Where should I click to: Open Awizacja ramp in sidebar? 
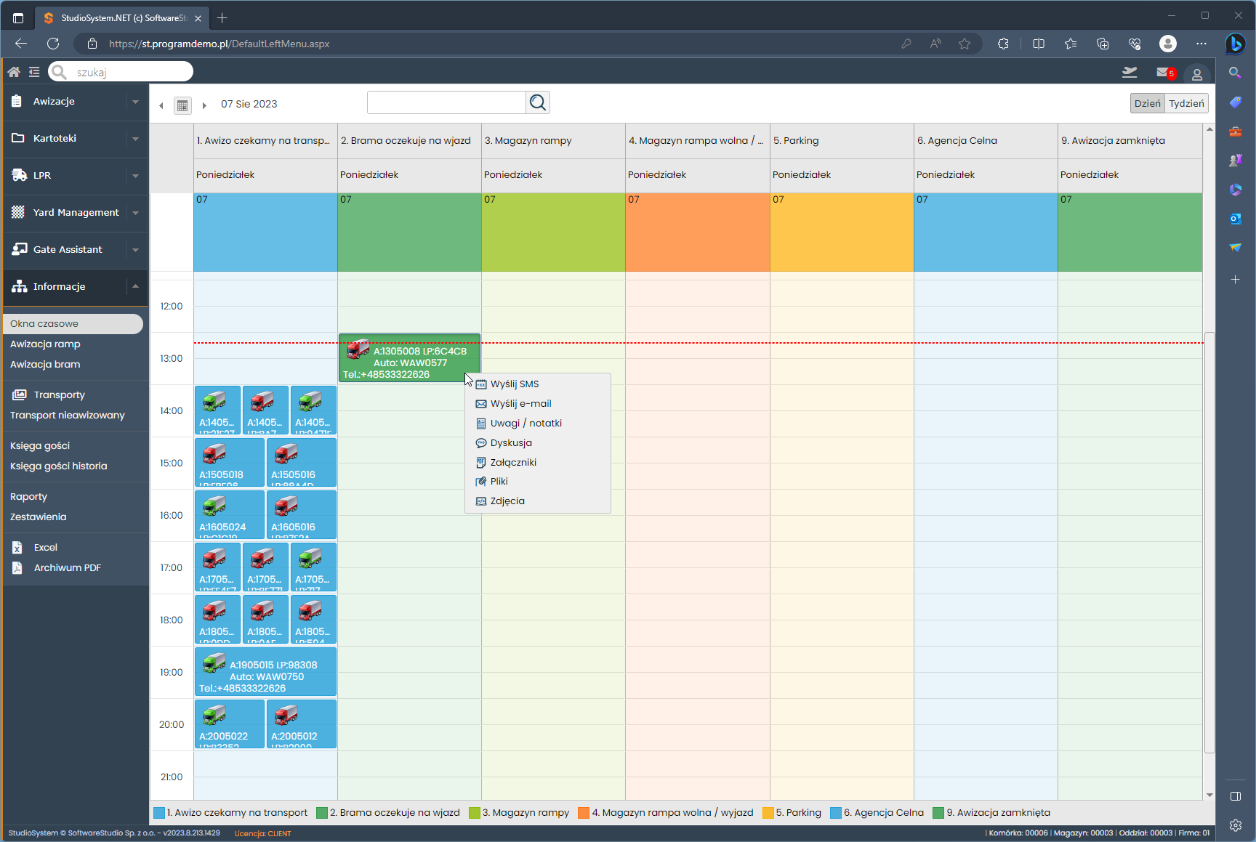pos(45,344)
